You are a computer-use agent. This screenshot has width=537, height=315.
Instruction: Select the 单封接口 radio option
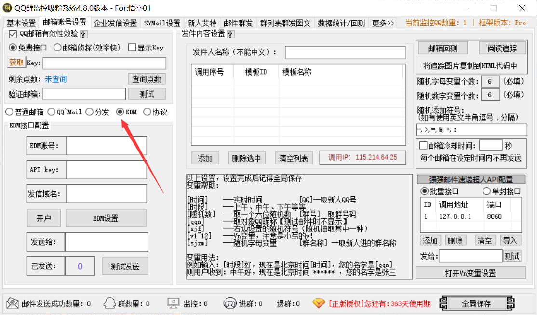[x=486, y=191]
